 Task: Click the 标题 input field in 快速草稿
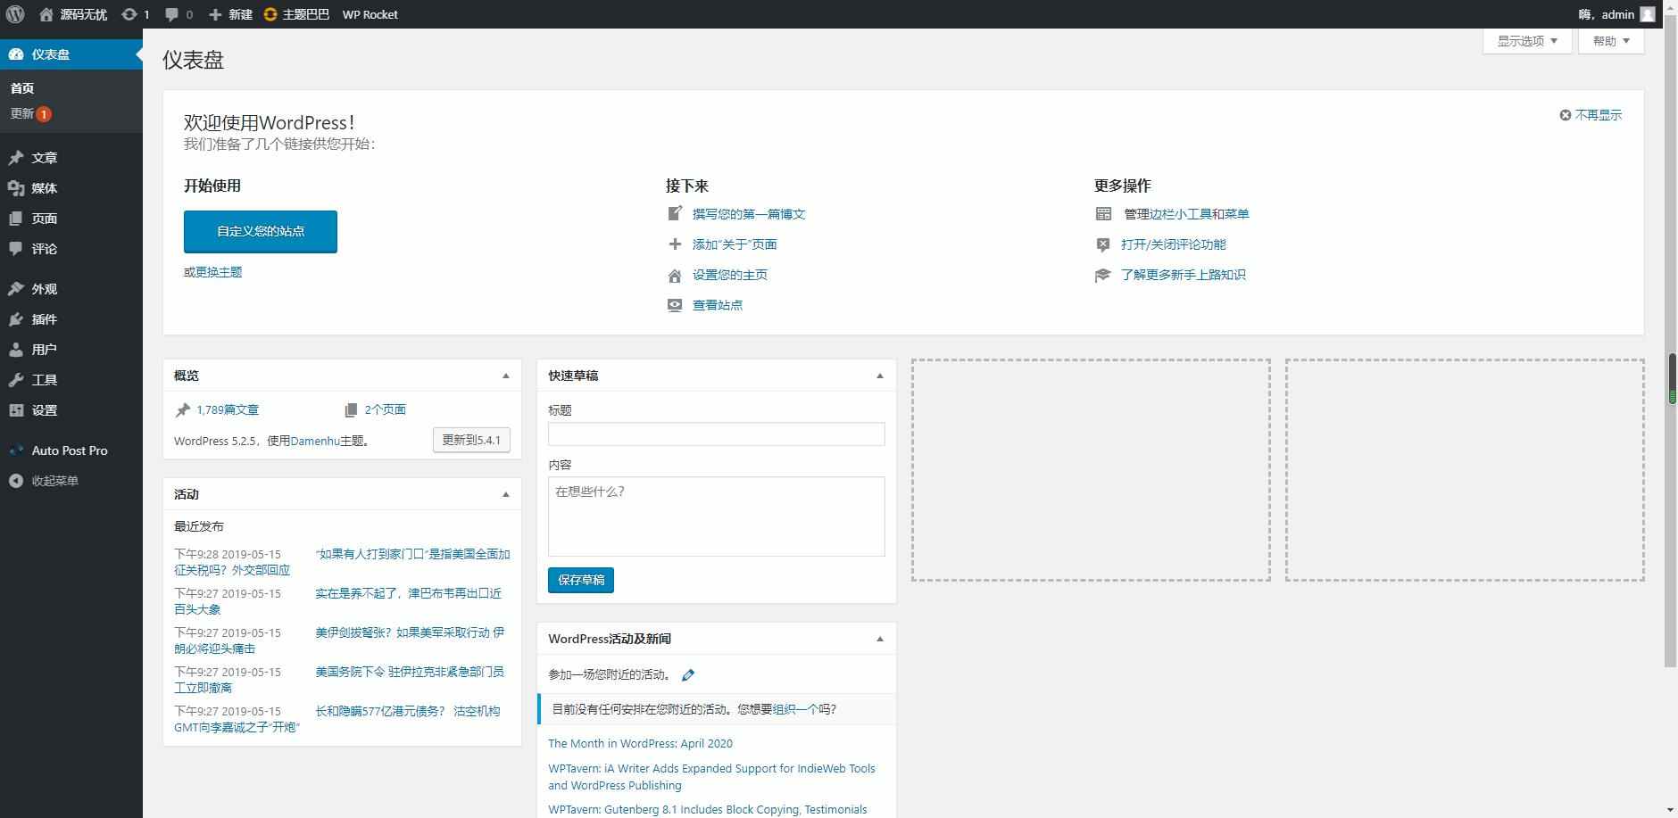point(717,434)
